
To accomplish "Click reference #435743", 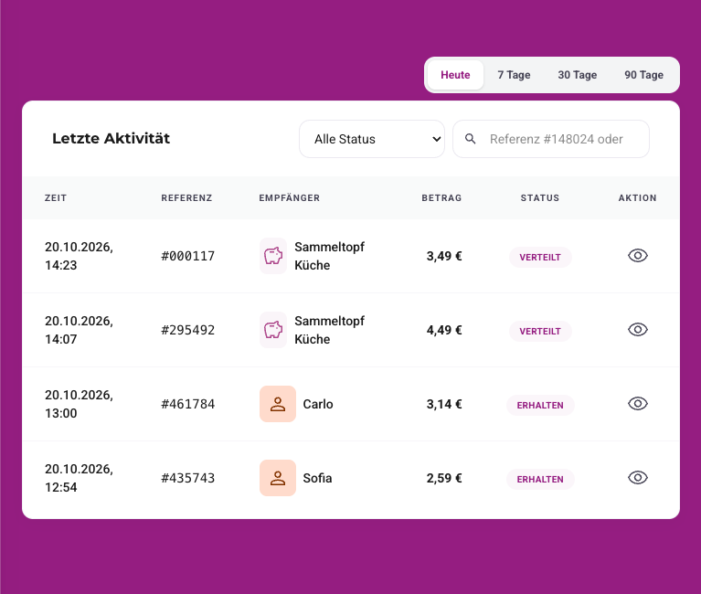I will pyautogui.click(x=187, y=478).
